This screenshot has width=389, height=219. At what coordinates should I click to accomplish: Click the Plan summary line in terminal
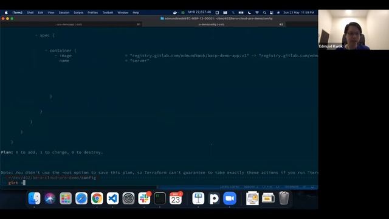(x=52, y=152)
